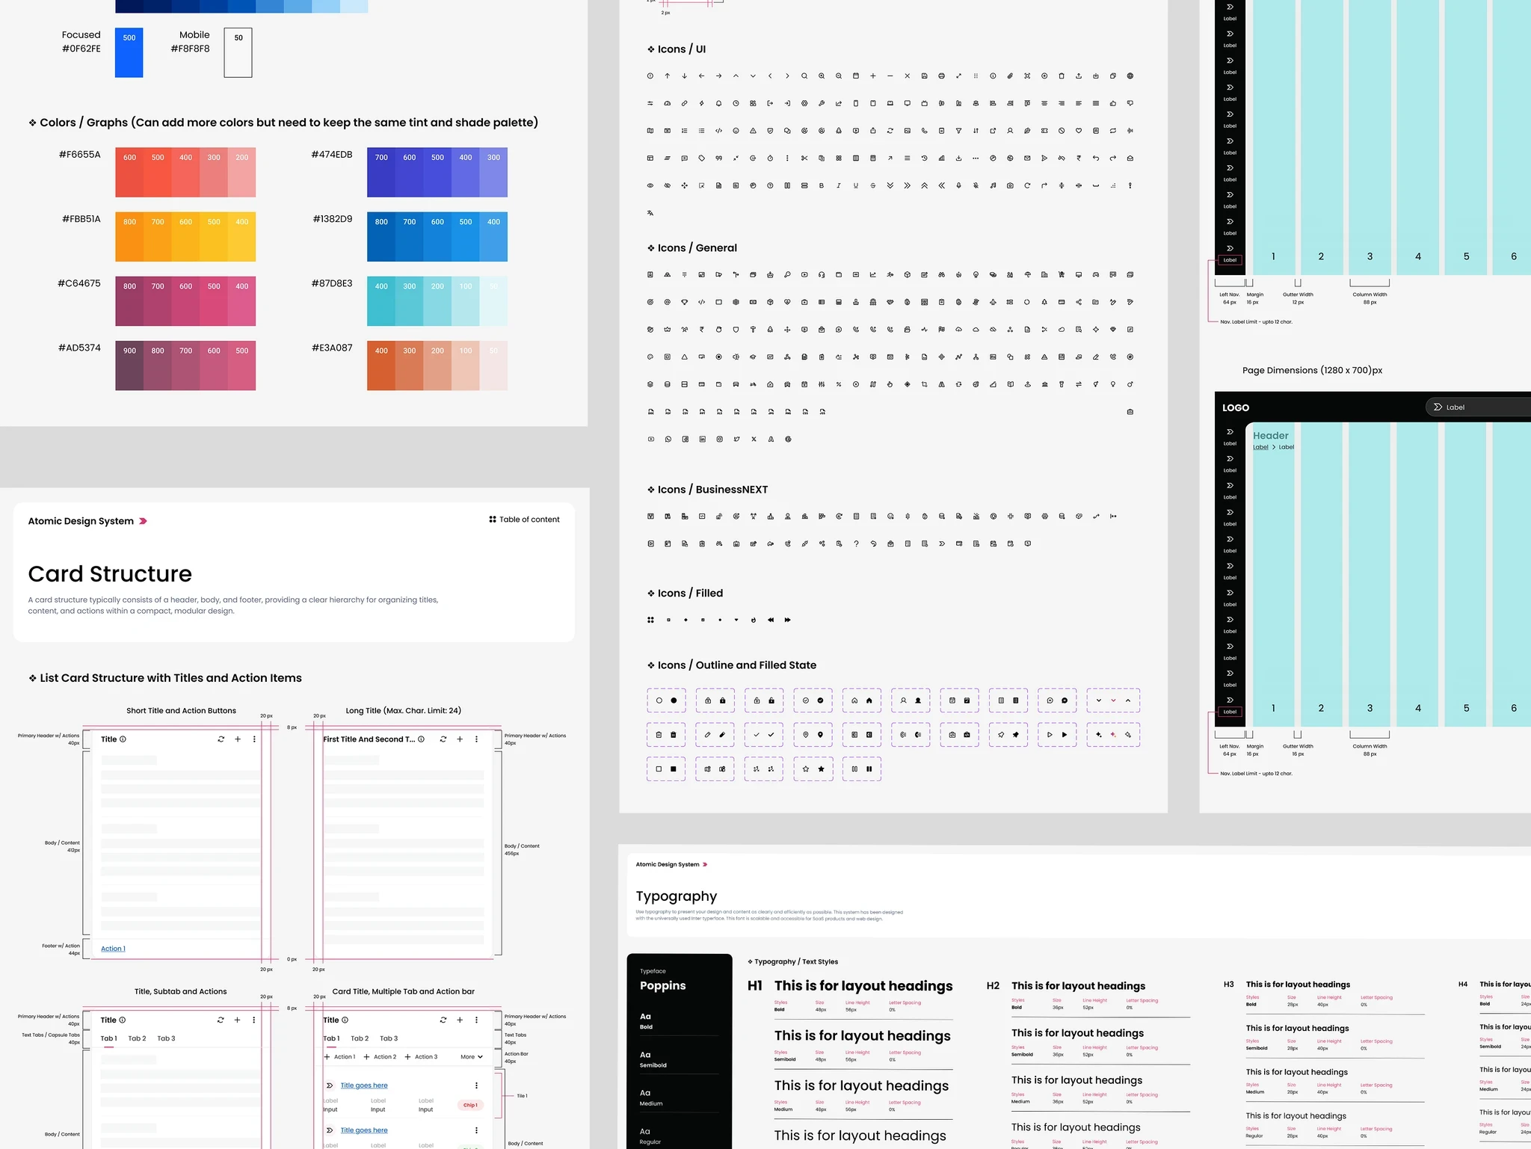Click the grid icon next to Table of content

click(493, 520)
